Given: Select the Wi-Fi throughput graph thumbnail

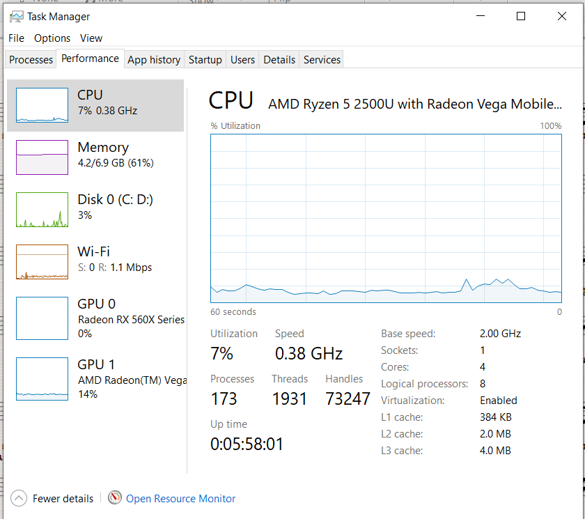Looking at the screenshot, I should (x=42, y=262).
